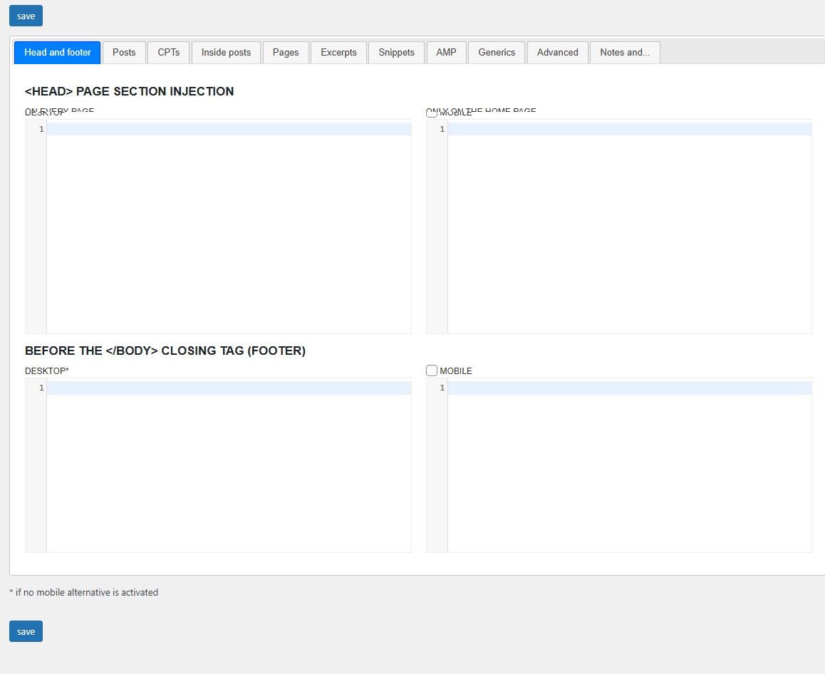
Task: Enable the MOBILE checkbox for footer injection
Action: [x=432, y=370]
